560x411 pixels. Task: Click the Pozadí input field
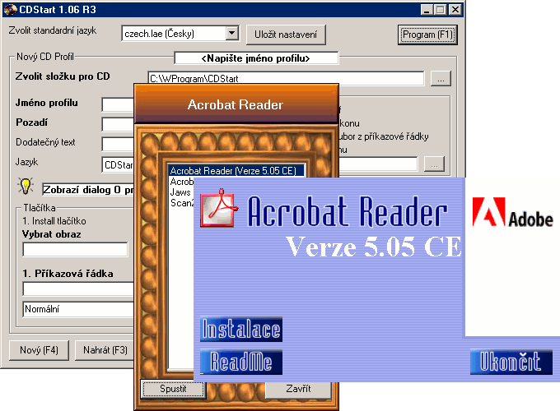pyautogui.click(x=118, y=124)
